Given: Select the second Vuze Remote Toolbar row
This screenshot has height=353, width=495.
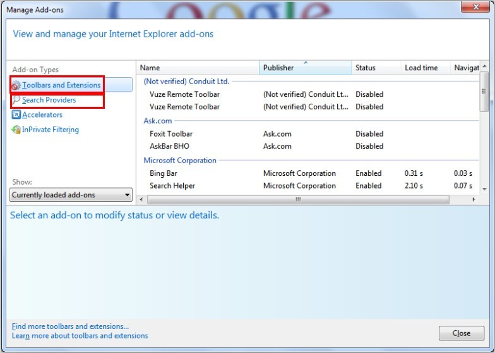Looking at the screenshot, I should coord(308,107).
